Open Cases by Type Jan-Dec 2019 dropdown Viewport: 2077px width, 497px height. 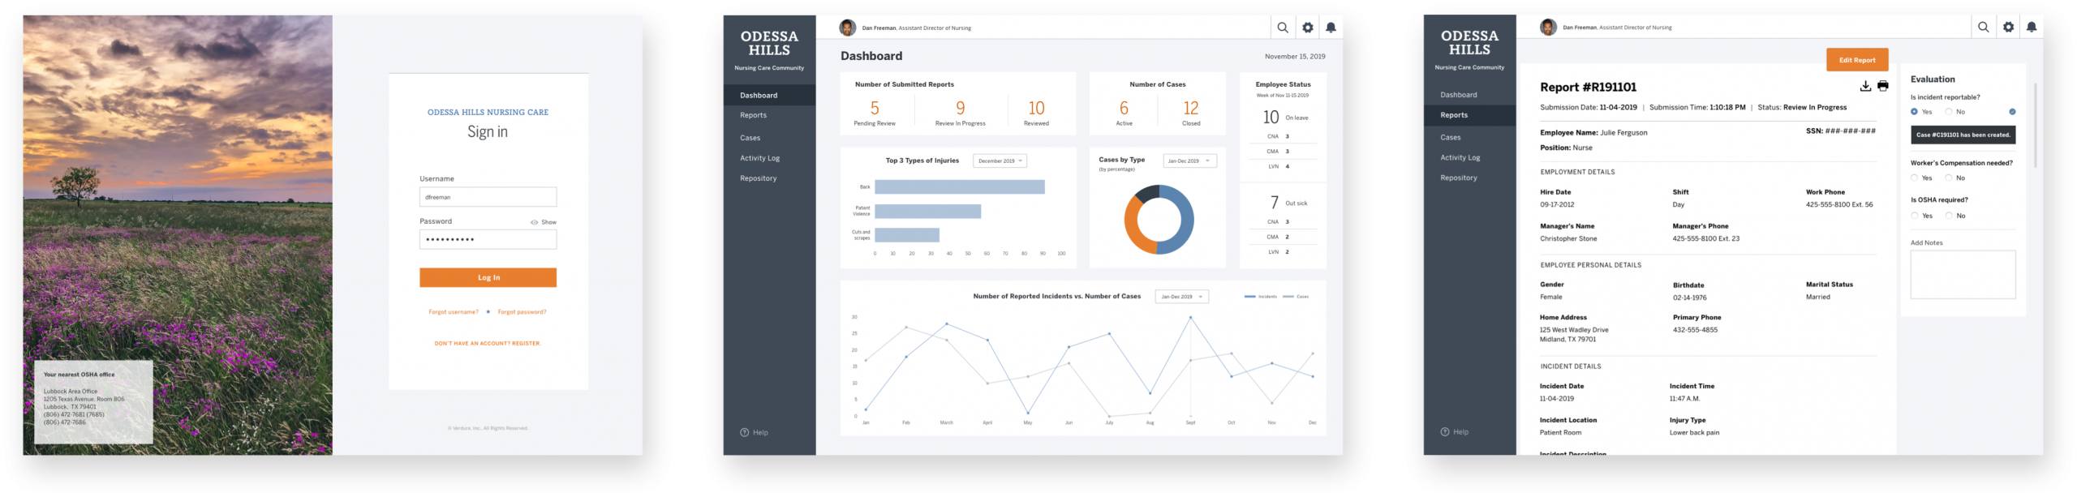click(x=1189, y=161)
